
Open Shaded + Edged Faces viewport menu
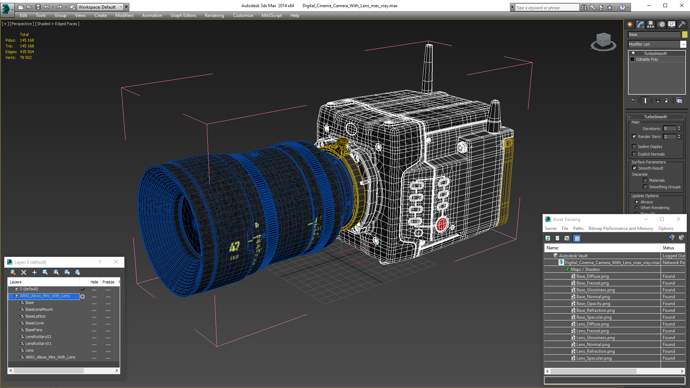click(57, 24)
